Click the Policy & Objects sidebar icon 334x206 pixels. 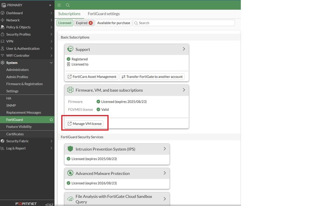tap(3, 27)
